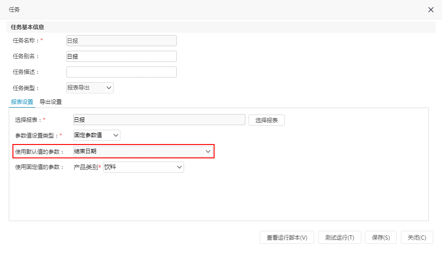442x253 pixels.
Task: Switch to the 报表设置 tab
Action: tap(22, 102)
